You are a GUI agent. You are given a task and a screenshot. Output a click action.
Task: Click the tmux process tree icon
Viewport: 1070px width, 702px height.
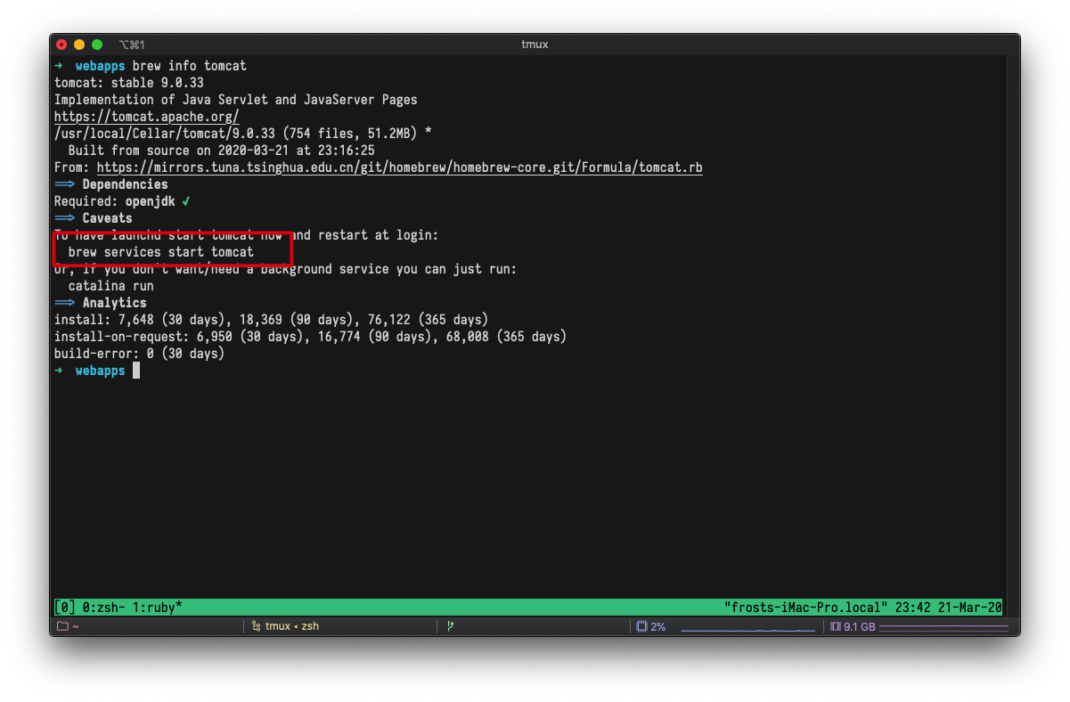257,626
